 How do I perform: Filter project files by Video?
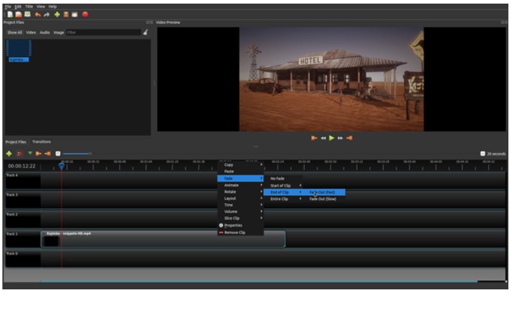[x=31, y=32]
